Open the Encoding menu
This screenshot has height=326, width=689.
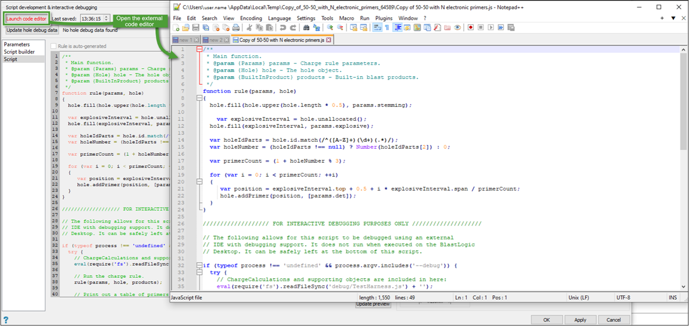pos(251,18)
